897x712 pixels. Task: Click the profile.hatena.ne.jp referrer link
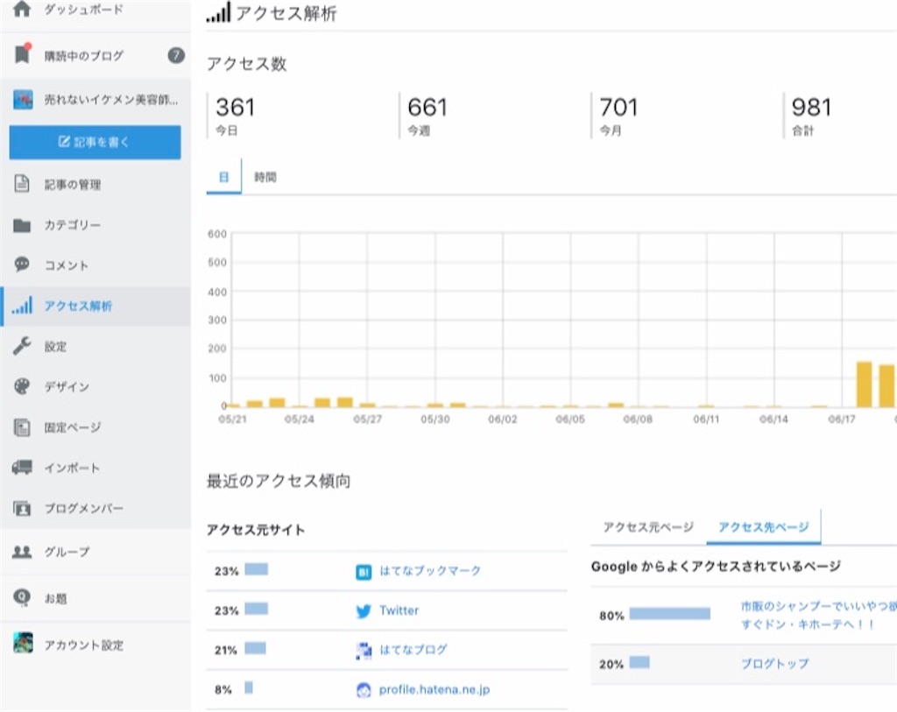434,689
